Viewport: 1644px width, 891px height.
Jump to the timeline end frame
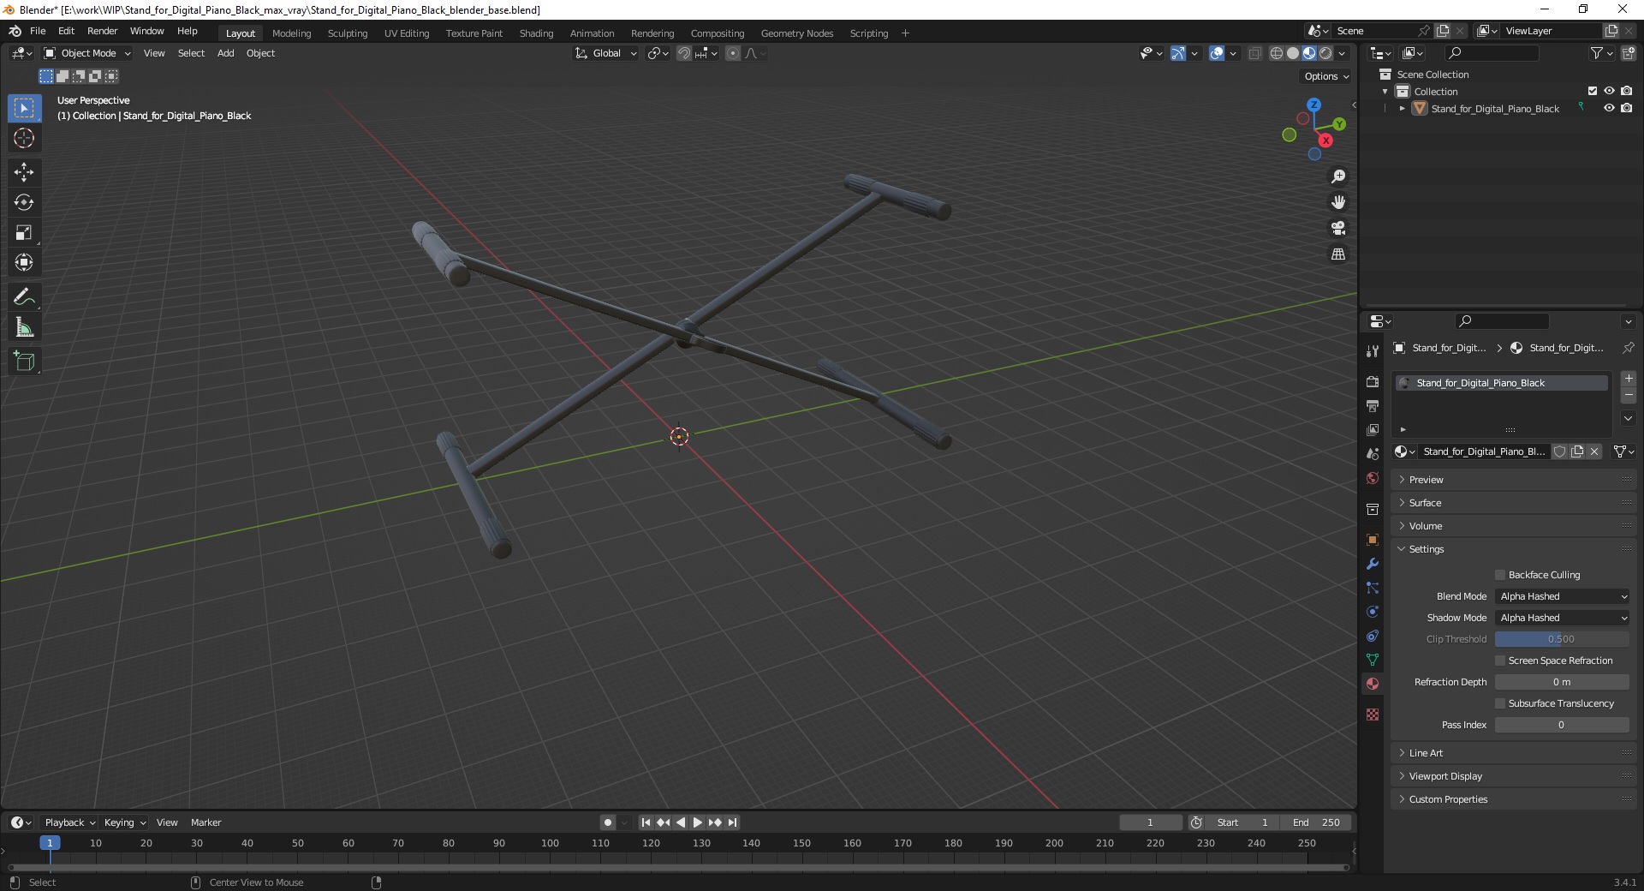[732, 822]
